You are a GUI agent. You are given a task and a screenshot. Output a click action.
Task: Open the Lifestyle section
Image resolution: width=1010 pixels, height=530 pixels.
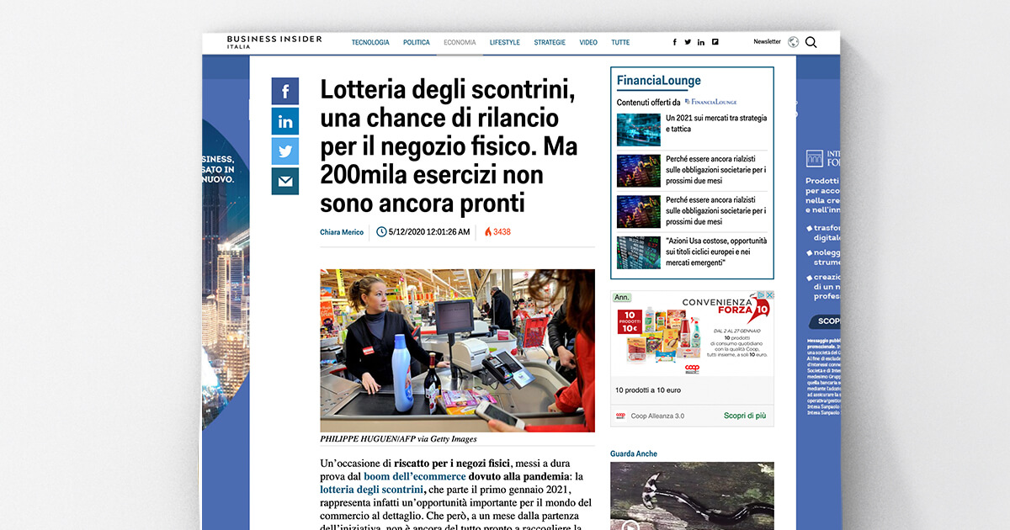tap(505, 42)
